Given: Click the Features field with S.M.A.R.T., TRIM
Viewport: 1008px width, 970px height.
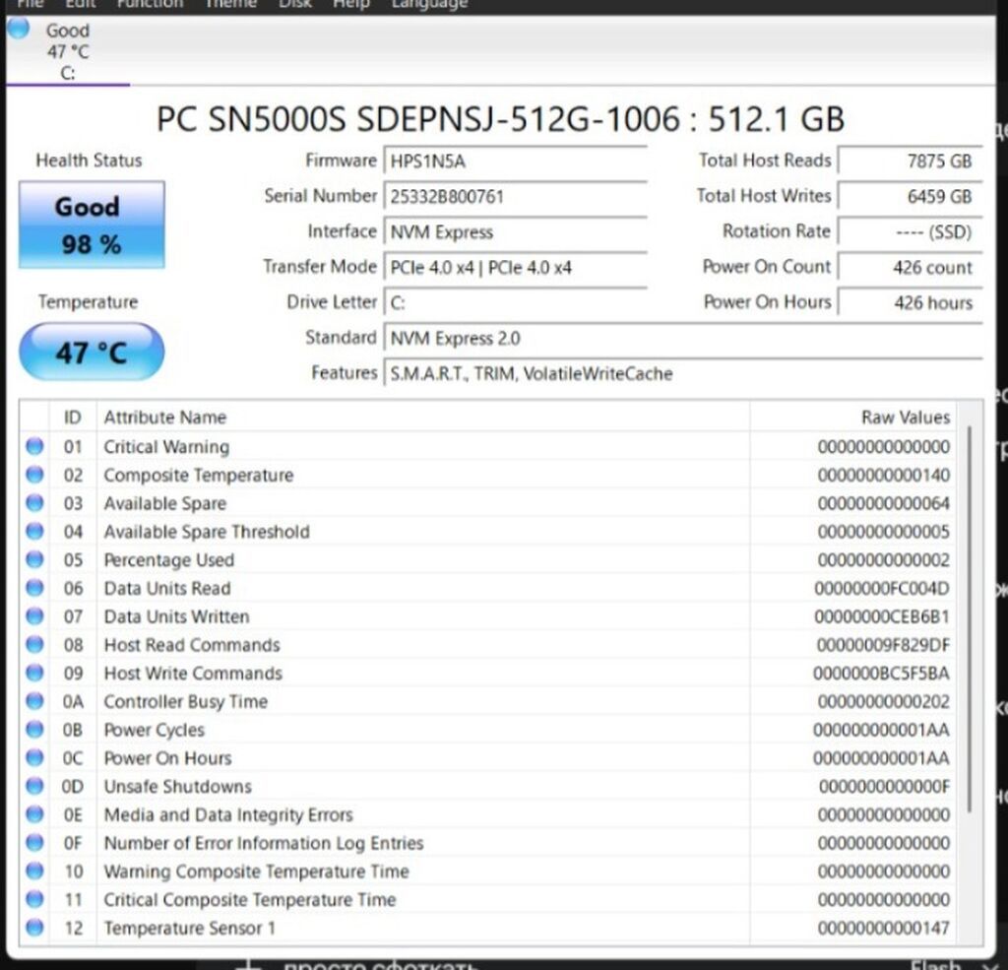Looking at the screenshot, I should [x=683, y=373].
